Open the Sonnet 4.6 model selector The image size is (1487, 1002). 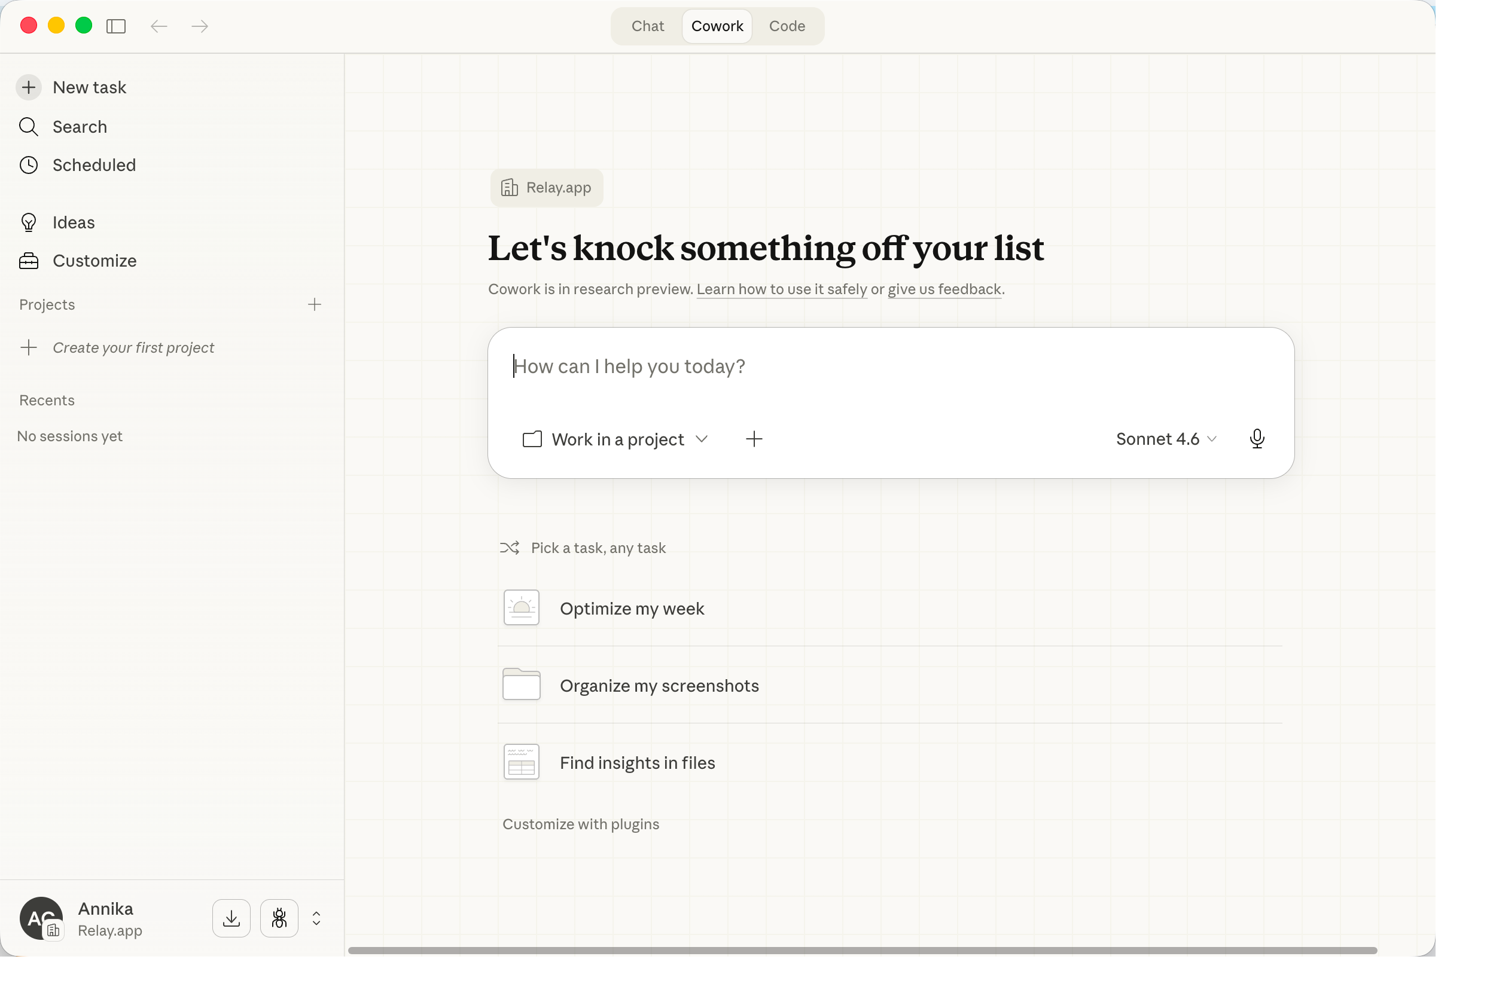coord(1165,439)
